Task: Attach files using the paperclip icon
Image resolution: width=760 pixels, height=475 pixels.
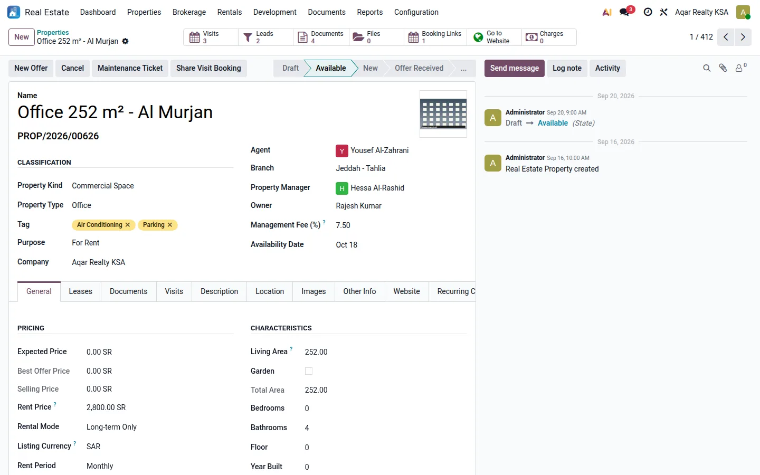Action: tap(723, 68)
